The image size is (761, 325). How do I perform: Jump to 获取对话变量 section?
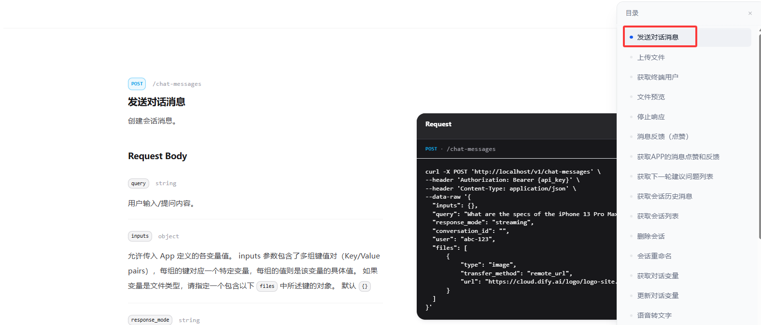coord(658,276)
